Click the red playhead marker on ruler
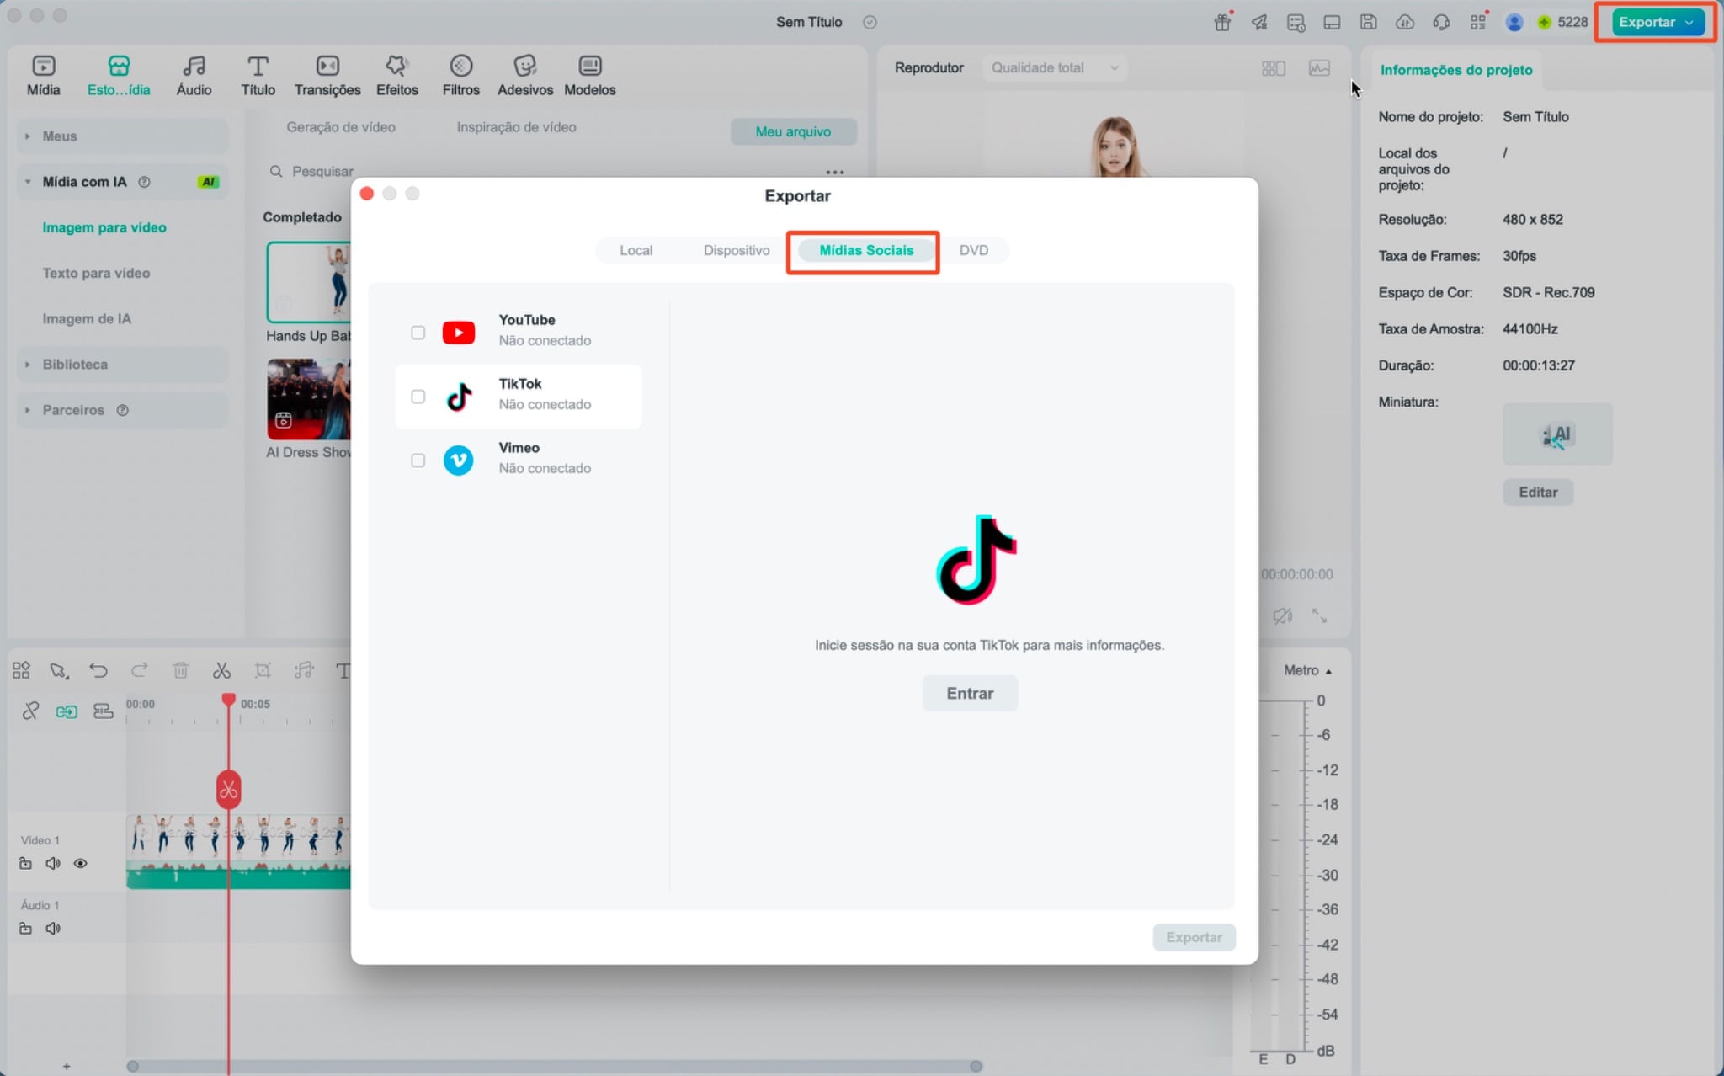Screen dimensions: 1724x1076 228,700
